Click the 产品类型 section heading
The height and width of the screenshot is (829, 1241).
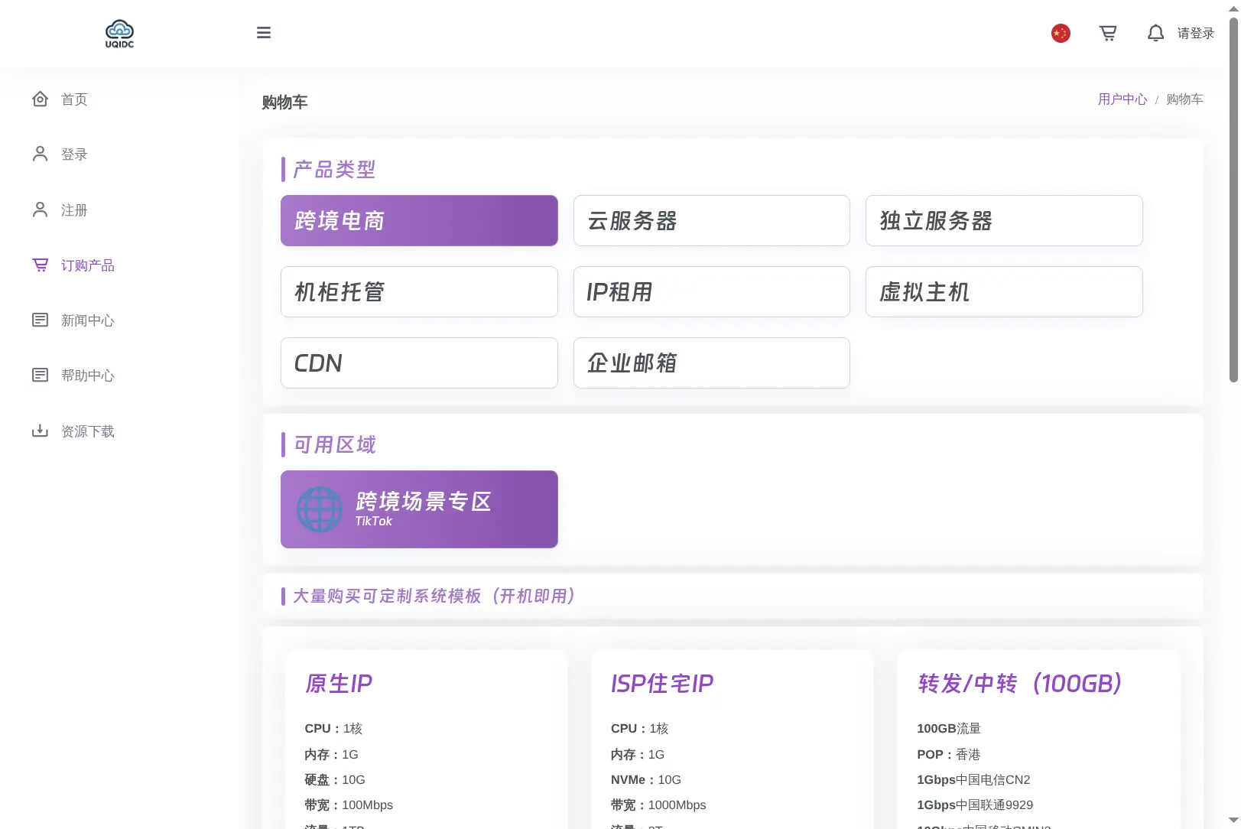tap(334, 169)
